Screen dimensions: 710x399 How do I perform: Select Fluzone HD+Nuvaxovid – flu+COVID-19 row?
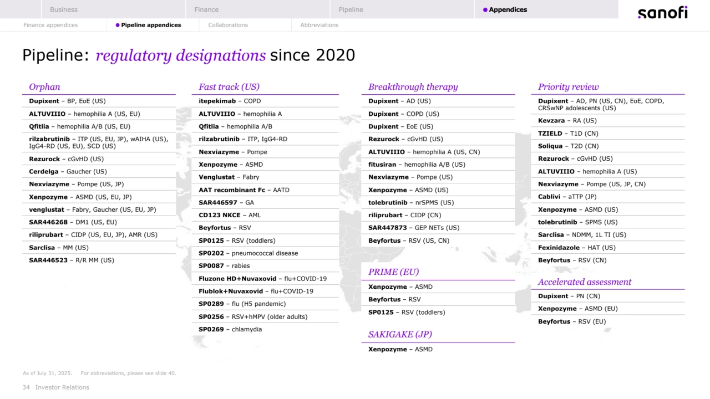point(265,279)
